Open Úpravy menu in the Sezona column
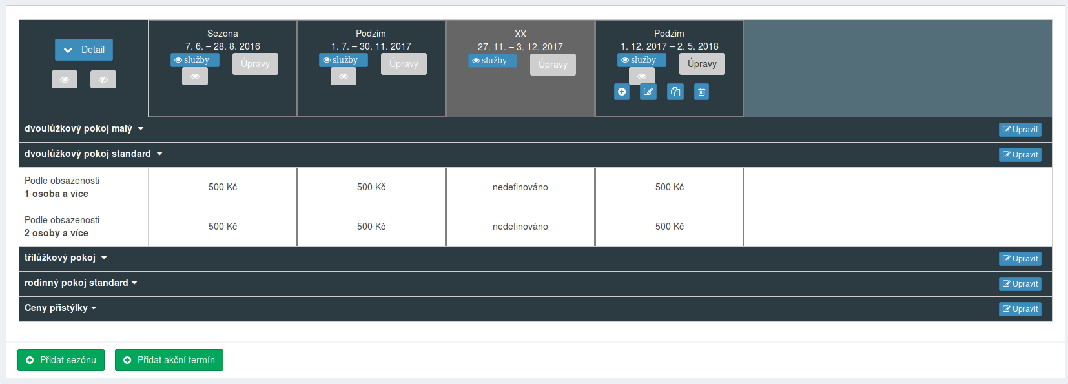This screenshot has height=384, width=1068. 255,64
